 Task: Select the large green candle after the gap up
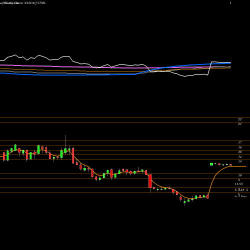(x=211, y=164)
